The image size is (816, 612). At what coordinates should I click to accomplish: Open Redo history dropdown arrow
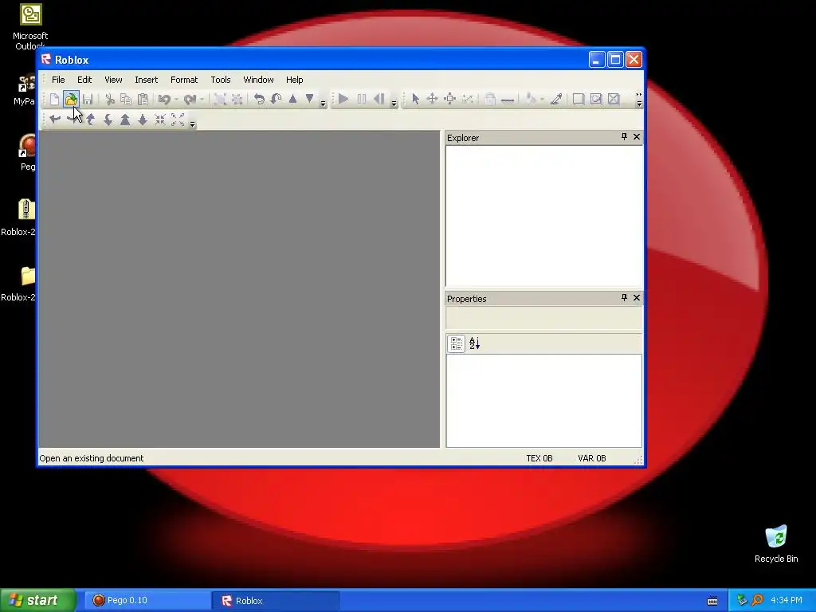click(x=202, y=99)
